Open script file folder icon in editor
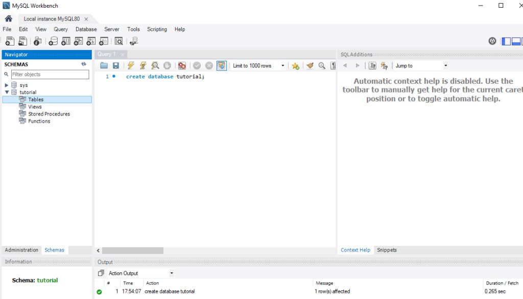The height and width of the screenshot is (299, 523). coord(104,66)
